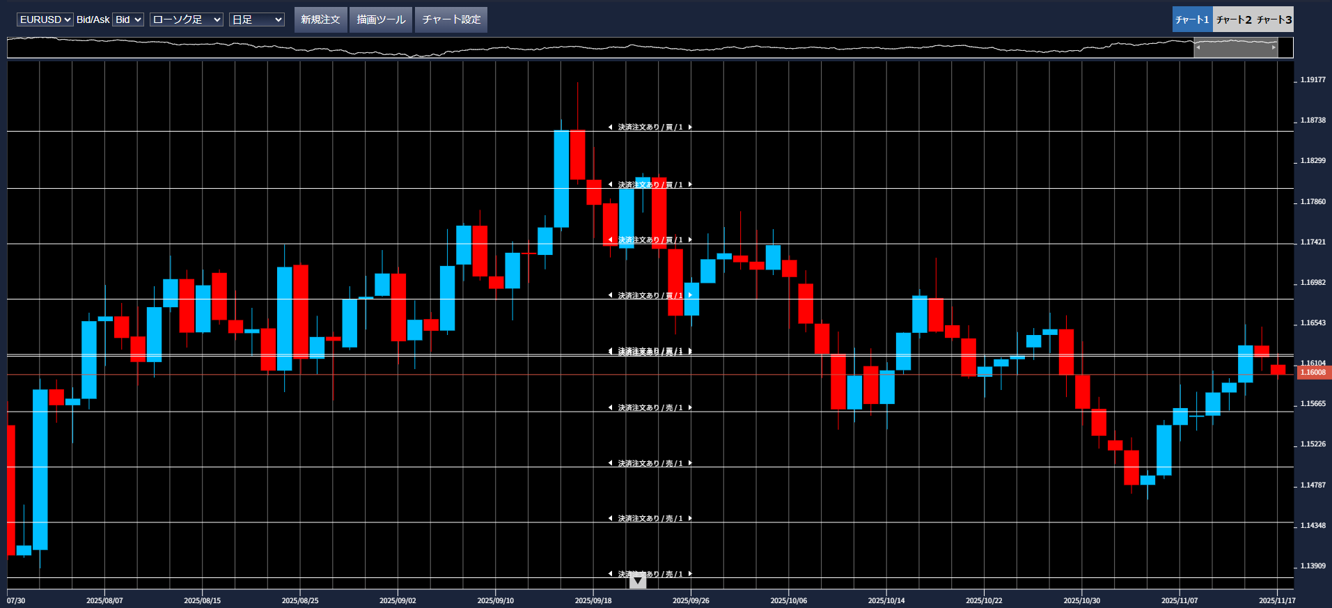Click right arrow handle of overview range window
Screen dimensions: 1332x608
pos(1274,47)
